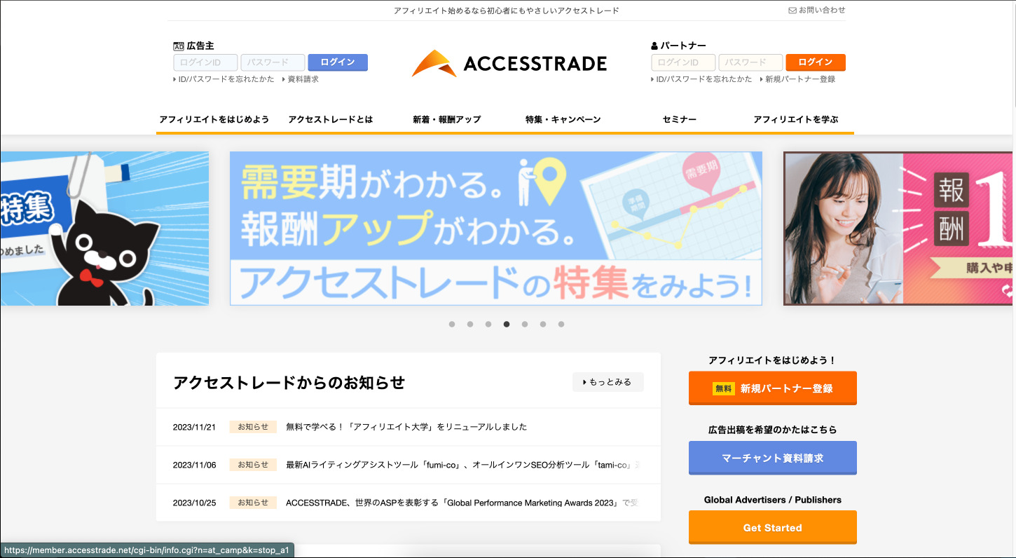Click the お知らせ tag dated 2023/10/25
This screenshot has height=558, width=1016.
pyautogui.click(x=253, y=503)
